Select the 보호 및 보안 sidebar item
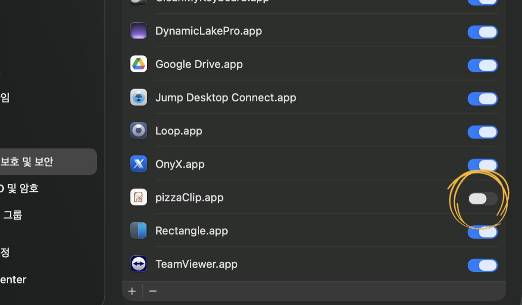522x305 pixels. (47, 161)
